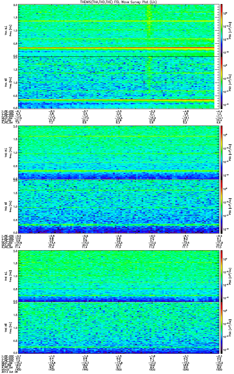Click the THD B⊥ freq [Hz] axis label

(8, 152)
